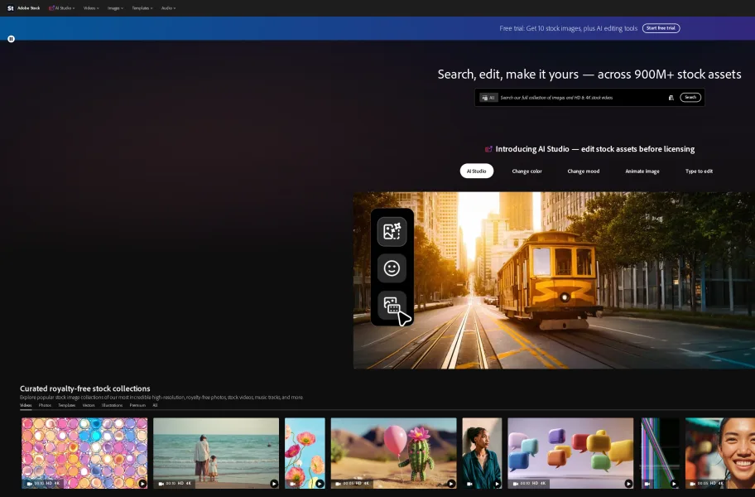Switch collections to the Illustrations tab
This screenshot has height=497, width=755.
[x=112, y=406]
